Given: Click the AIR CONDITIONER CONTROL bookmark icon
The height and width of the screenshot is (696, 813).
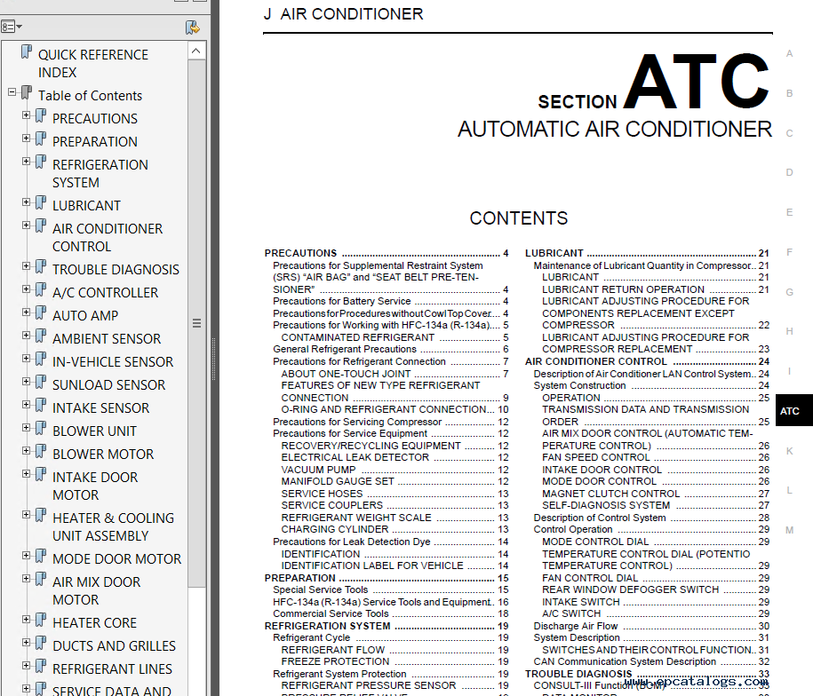Looking at the screenshot, I should coord(41,225).
